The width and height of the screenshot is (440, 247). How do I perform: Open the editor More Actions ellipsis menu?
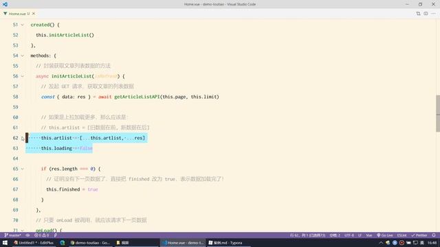click(x=434, y=14)
